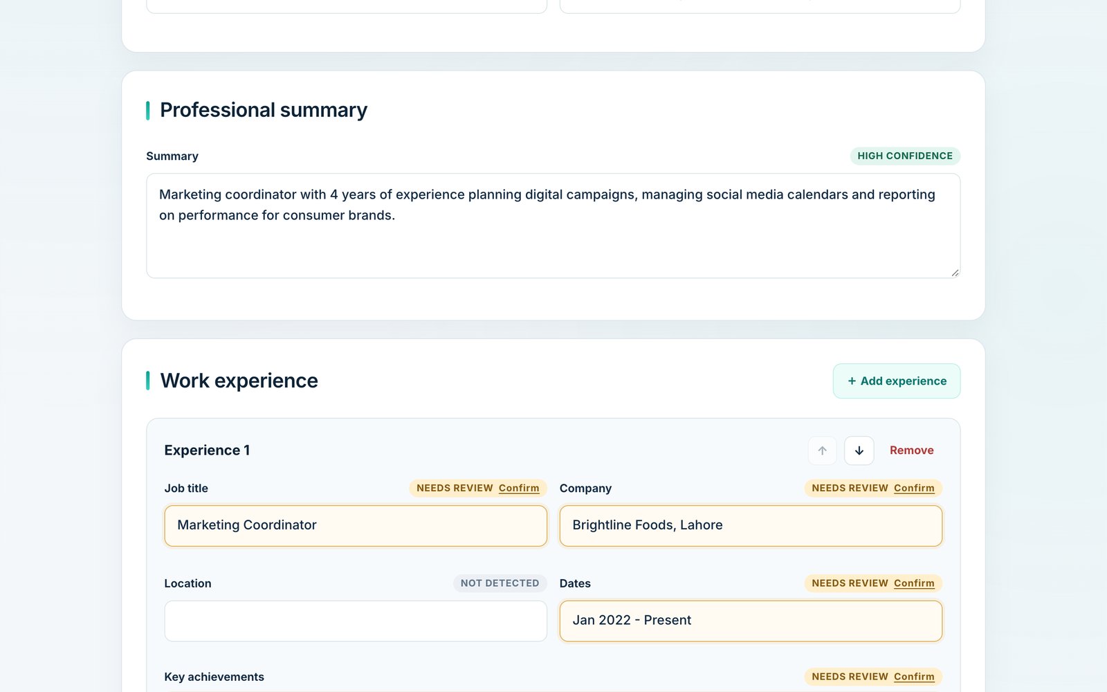
Task: Grab the Summary textarea resize handle
Action: coord(955,273)
